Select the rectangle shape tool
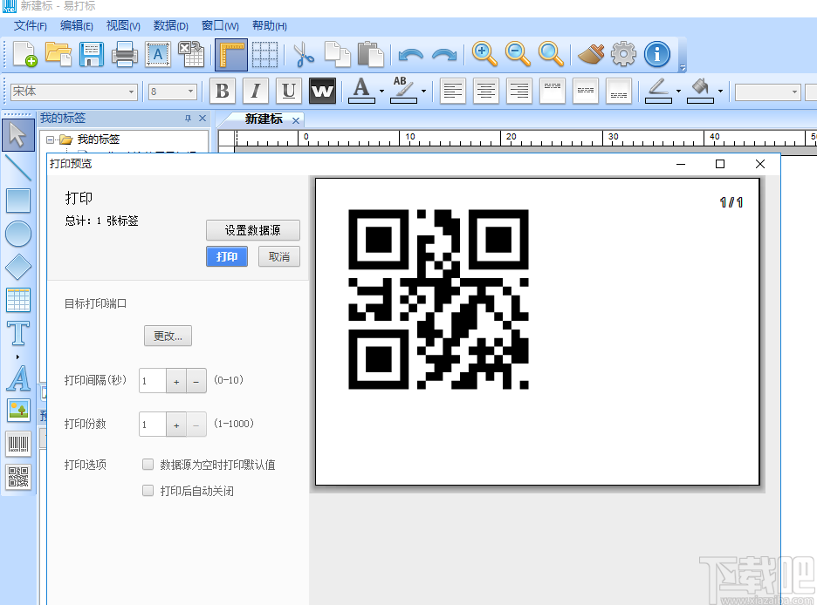This screenshot has height=605, width=817. click(x=17, y=201)
